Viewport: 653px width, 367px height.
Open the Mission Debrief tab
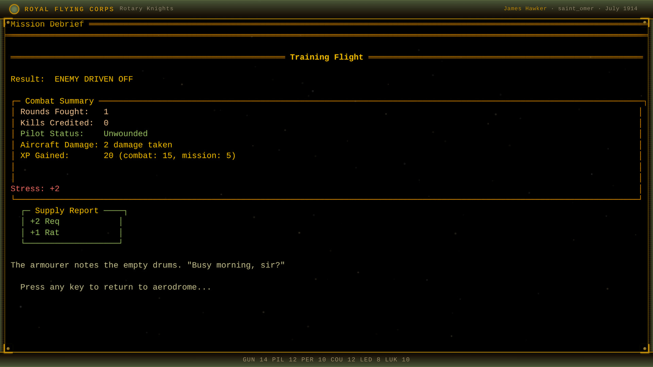pyautogui.click(x=47, y=24)
